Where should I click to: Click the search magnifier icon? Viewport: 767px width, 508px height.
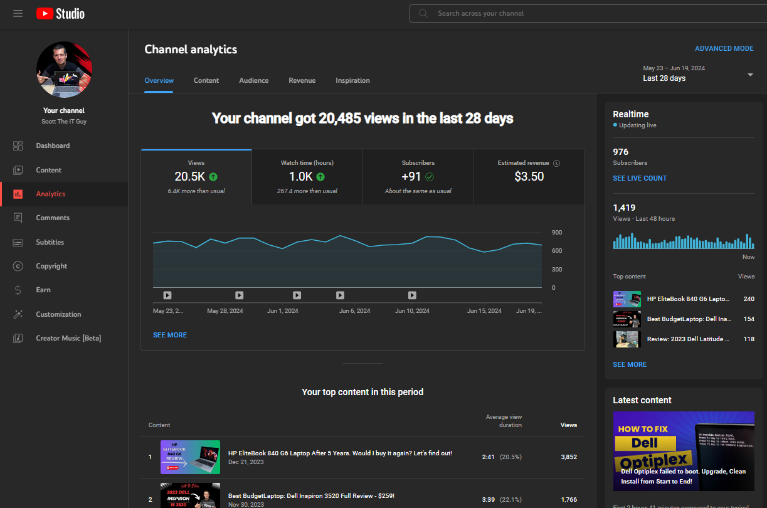pyautogui.click(x=423, y=13)
